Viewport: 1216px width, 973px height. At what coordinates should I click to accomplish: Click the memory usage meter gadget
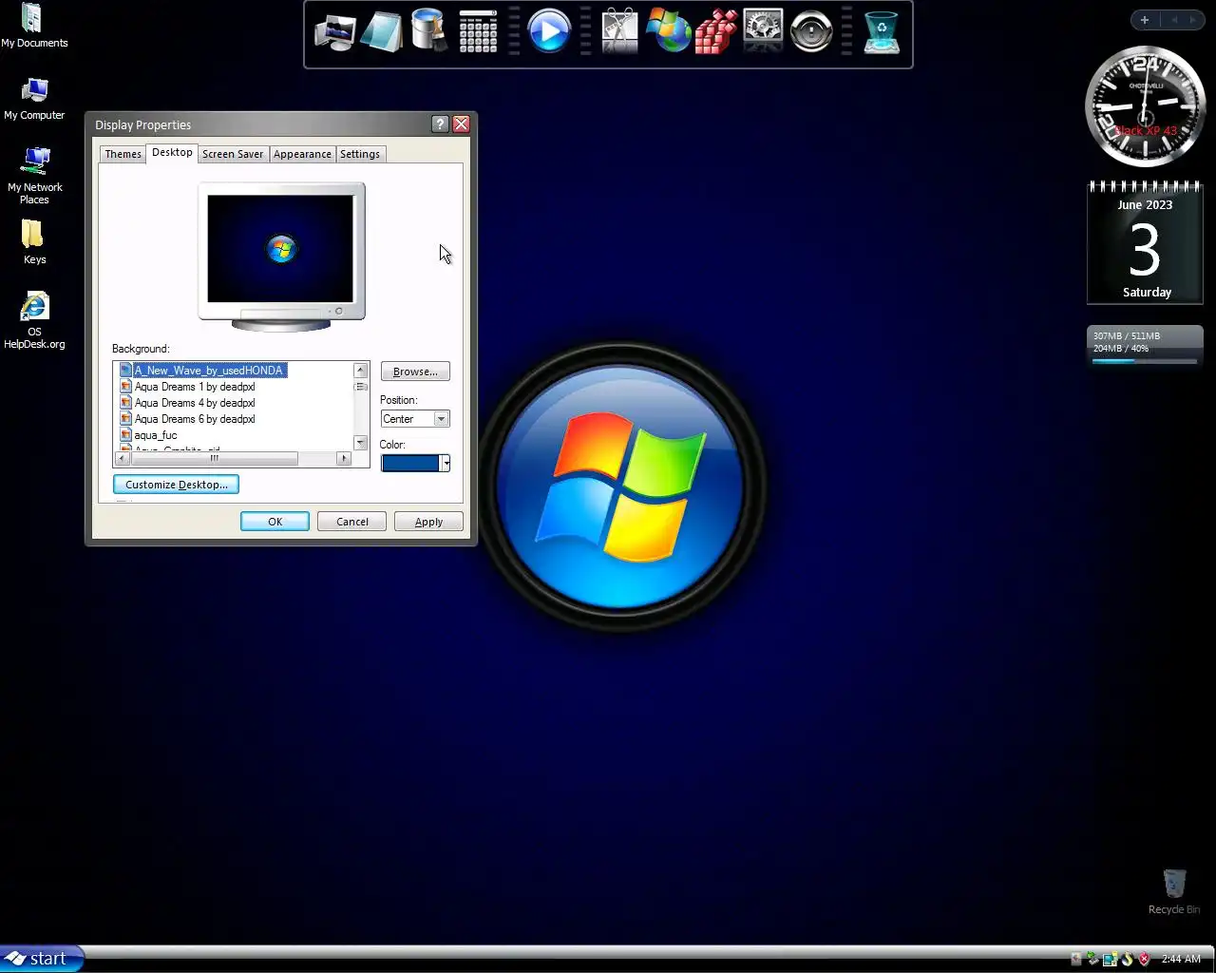[1145, 347]
